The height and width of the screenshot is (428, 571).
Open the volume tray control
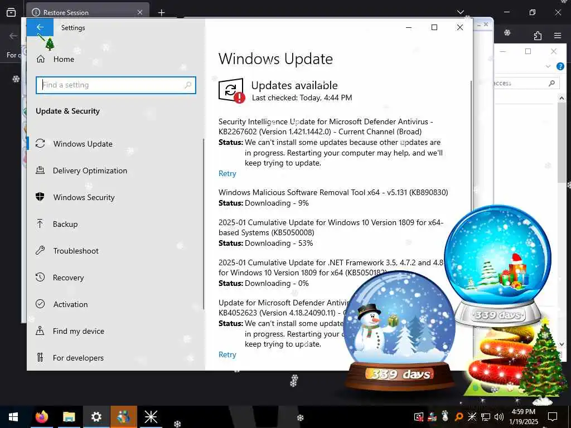point(499,417)
